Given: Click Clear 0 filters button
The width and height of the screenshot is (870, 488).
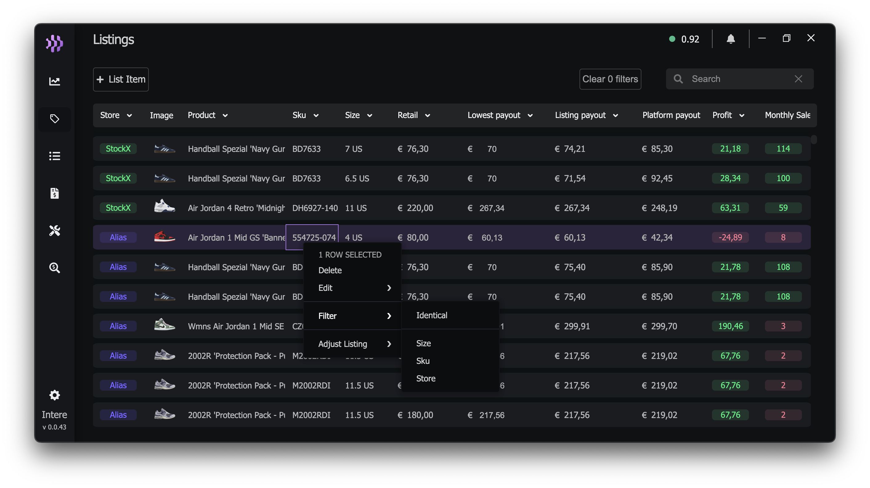Looking at the screenshot, I should click(610, 79).
